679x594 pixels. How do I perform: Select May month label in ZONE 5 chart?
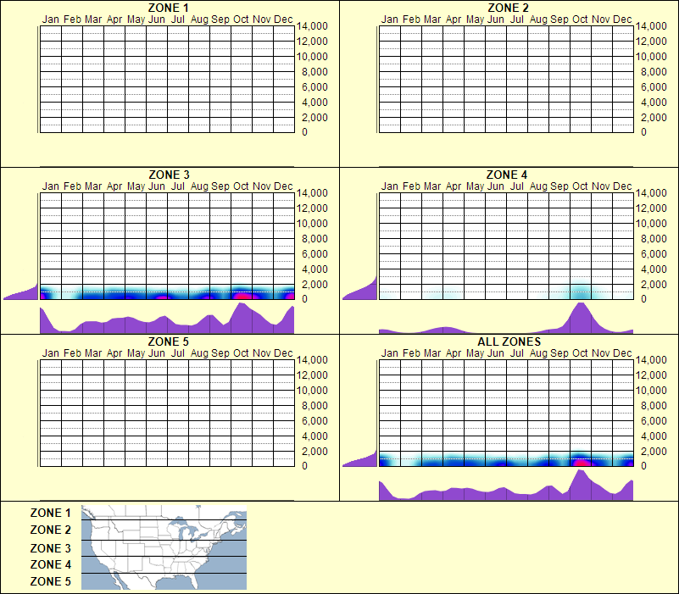[x=136, y=353]
